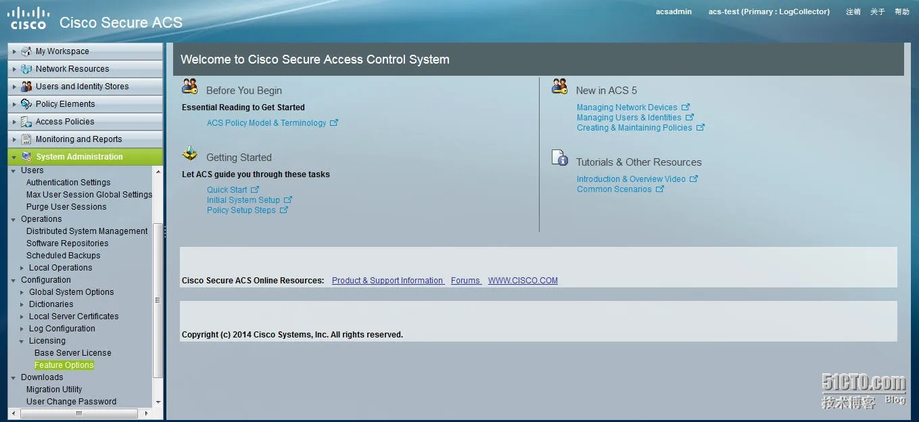The height and width of the screenshot is (422, 919).
Task: Click 帮助 help in the header
Action: coord(902,11)
